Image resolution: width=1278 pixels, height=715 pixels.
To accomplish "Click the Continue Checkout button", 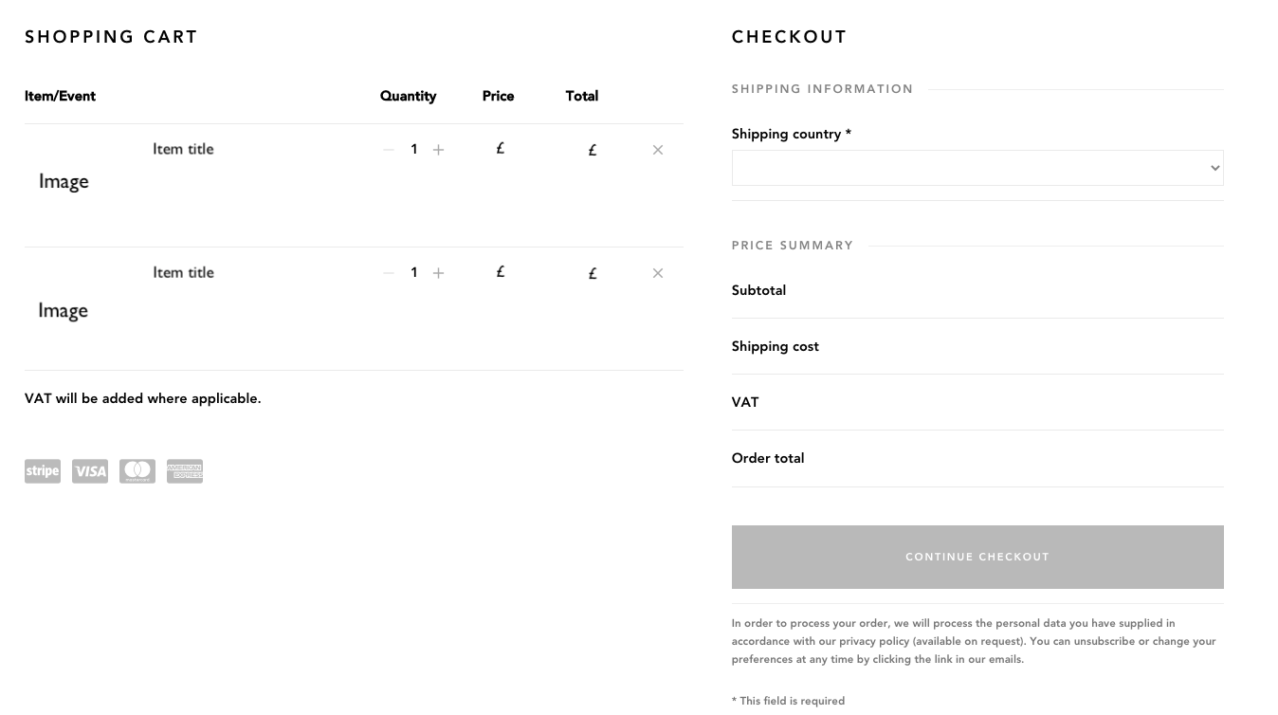I will click(x=977, y=557).
